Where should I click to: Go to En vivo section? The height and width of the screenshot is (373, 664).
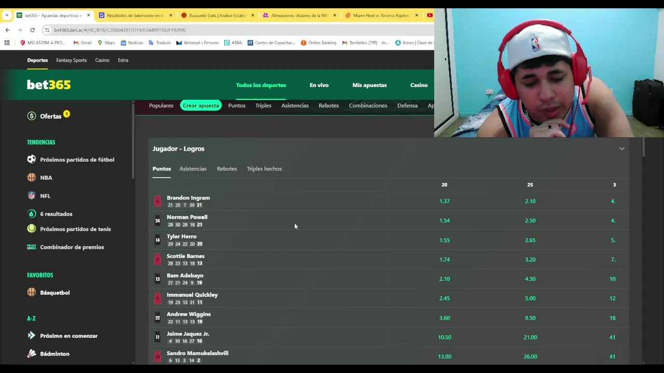[x=319, y=85]
